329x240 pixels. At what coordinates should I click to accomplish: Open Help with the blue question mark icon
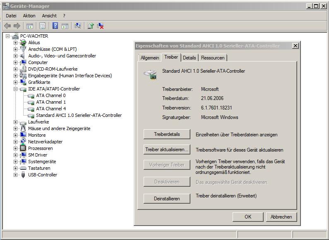[x=55, y=26]
